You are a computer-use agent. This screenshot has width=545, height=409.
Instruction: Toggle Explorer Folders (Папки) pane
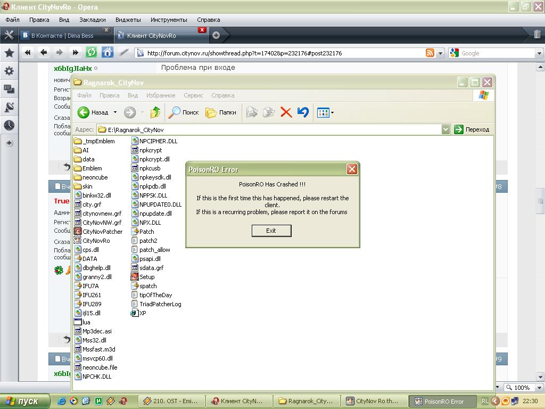(x=220, y=112)
